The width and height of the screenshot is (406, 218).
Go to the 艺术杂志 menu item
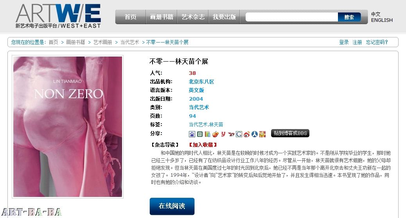(x=193, y=17)
